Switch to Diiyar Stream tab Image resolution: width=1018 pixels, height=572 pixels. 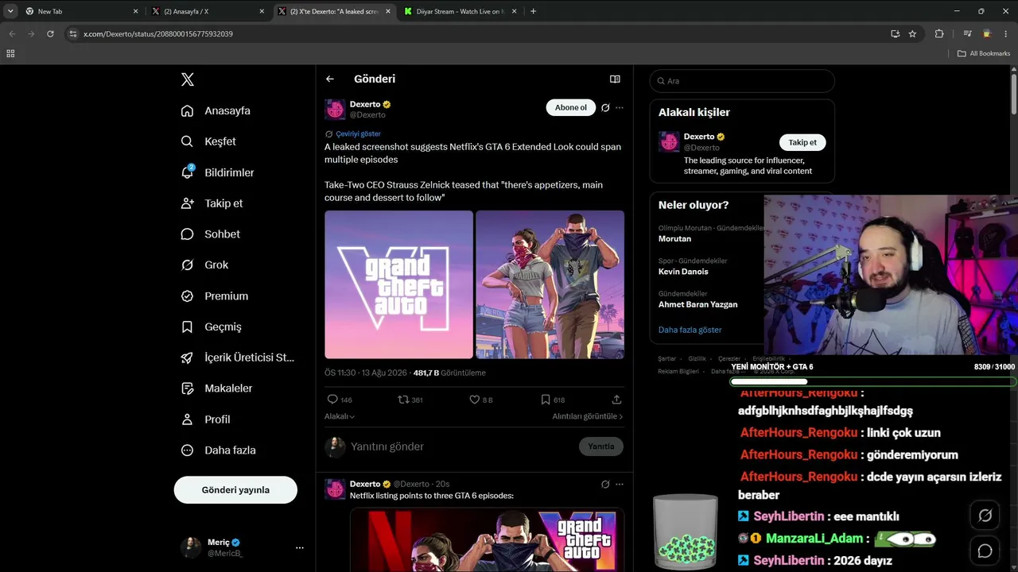tap(461, 11)
